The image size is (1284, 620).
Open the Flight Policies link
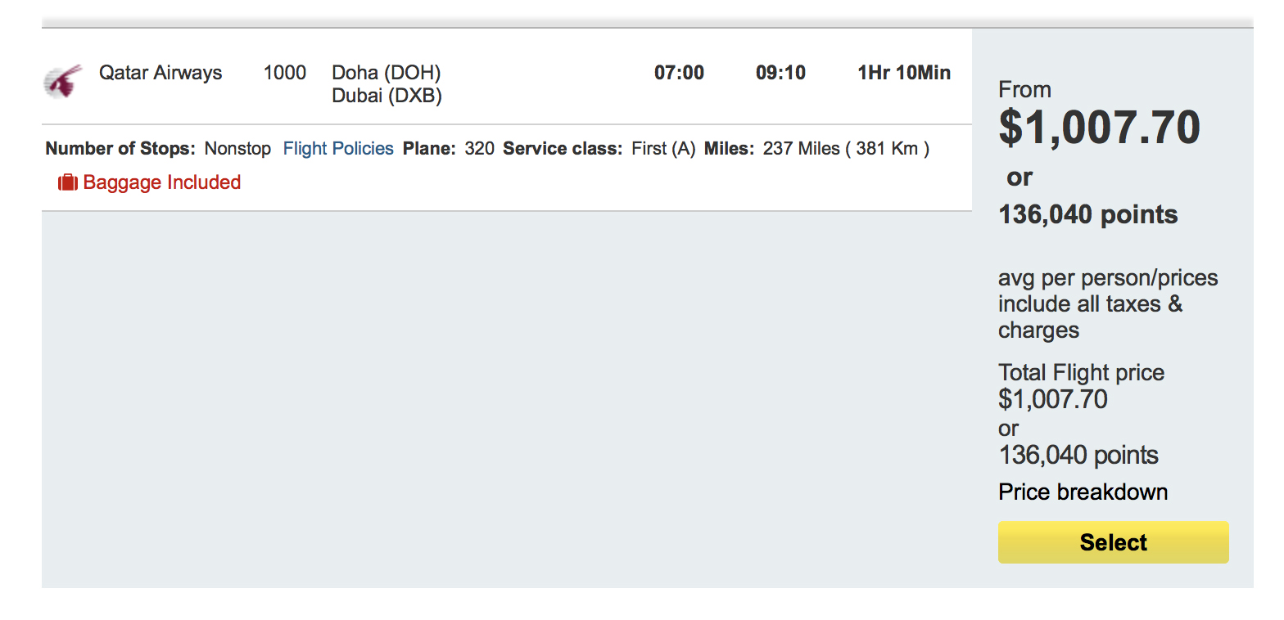coord(338,149)
